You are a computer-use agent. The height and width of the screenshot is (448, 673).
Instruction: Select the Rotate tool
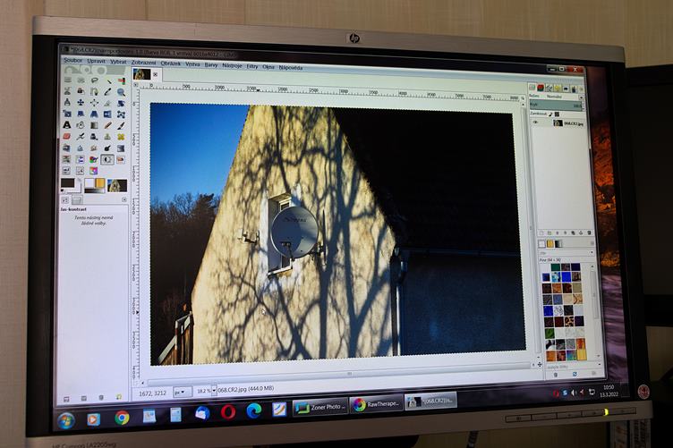pyautogui.click(x=121, y=104)
